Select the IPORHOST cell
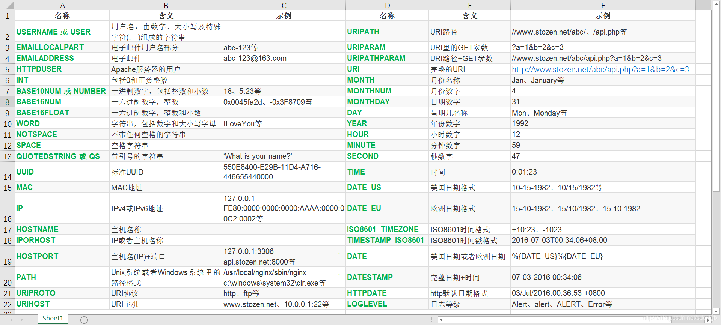 click(62, 240)
